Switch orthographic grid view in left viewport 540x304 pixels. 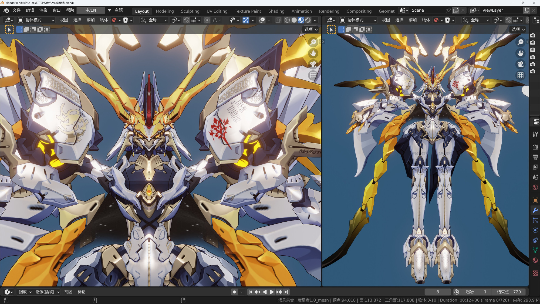313,75
